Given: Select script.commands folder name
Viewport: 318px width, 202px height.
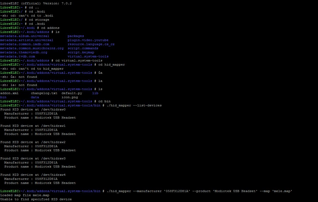Looking at the screenshot, I should click(x=83, y=48).
